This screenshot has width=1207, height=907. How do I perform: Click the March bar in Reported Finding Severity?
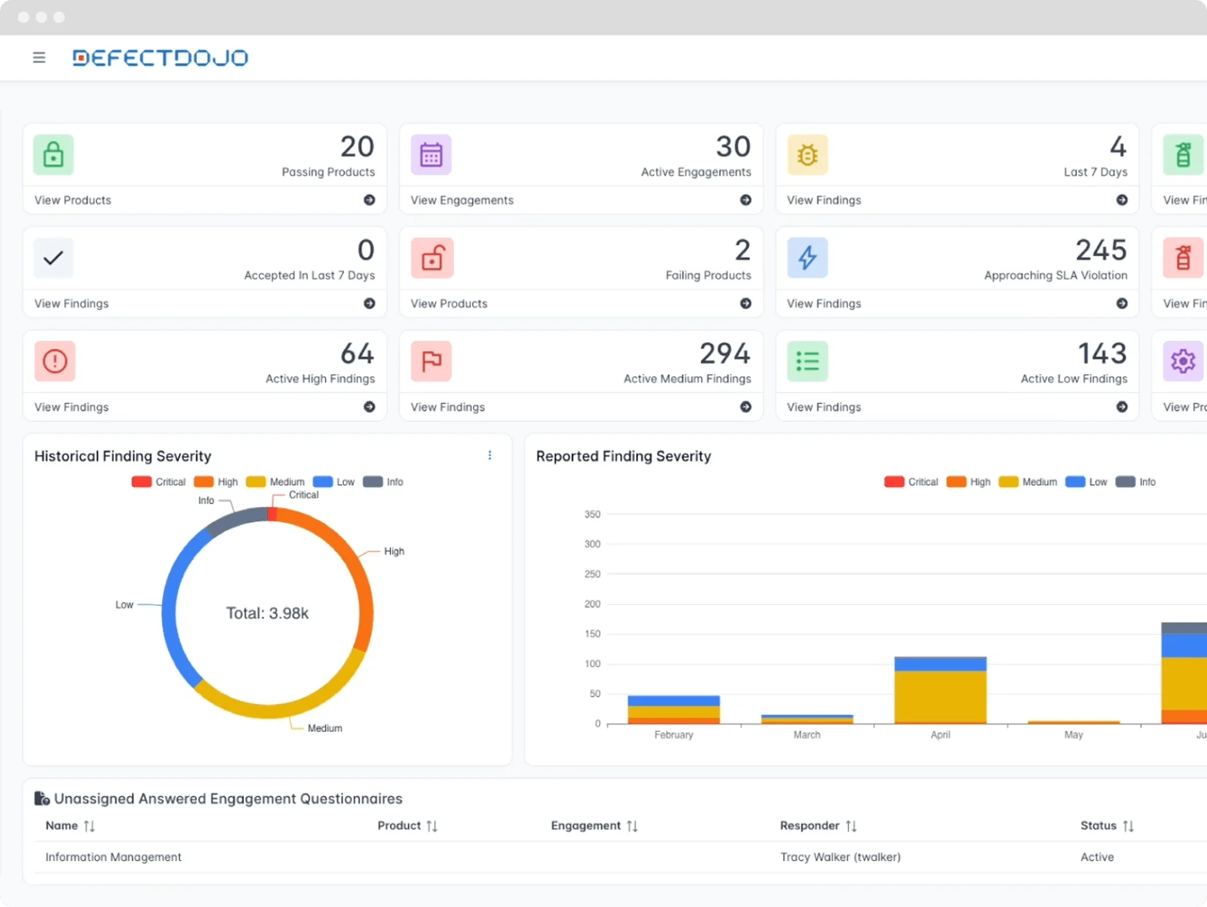point(807,719)
